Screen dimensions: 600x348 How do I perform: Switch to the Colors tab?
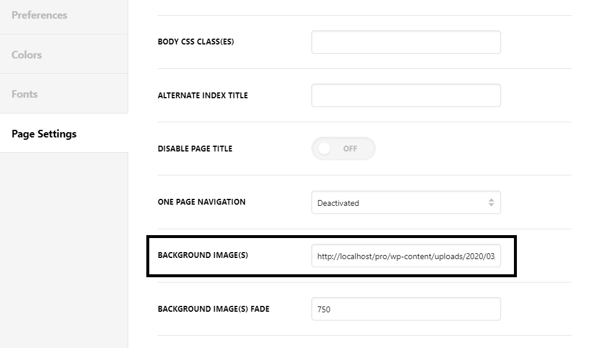click(x=64, y=54)
